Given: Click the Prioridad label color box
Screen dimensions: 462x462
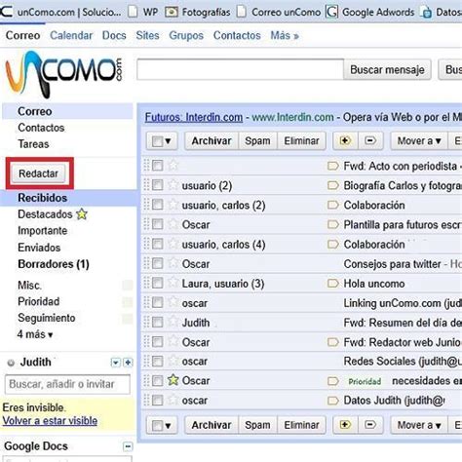Looking at the screenshot, I should click(x=128, y=302).
